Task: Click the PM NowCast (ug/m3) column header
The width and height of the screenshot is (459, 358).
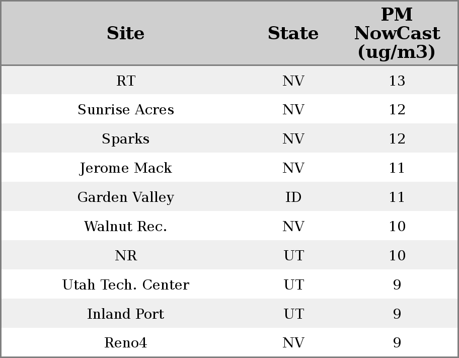Action: point(397,33)
